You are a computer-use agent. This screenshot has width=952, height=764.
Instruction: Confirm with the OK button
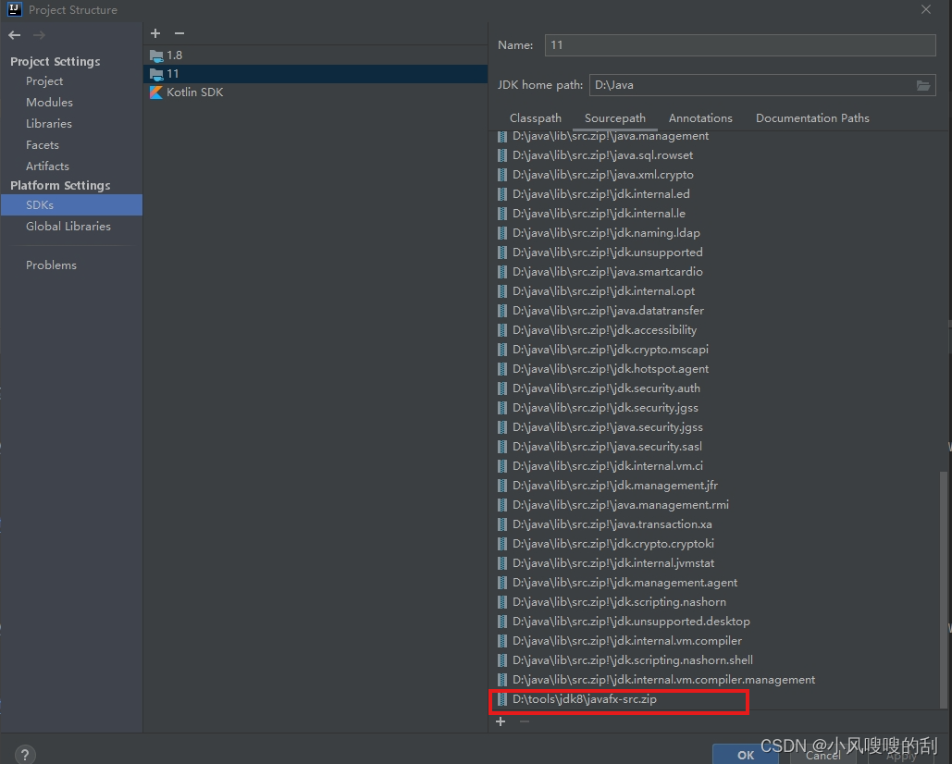pos(746,755)
